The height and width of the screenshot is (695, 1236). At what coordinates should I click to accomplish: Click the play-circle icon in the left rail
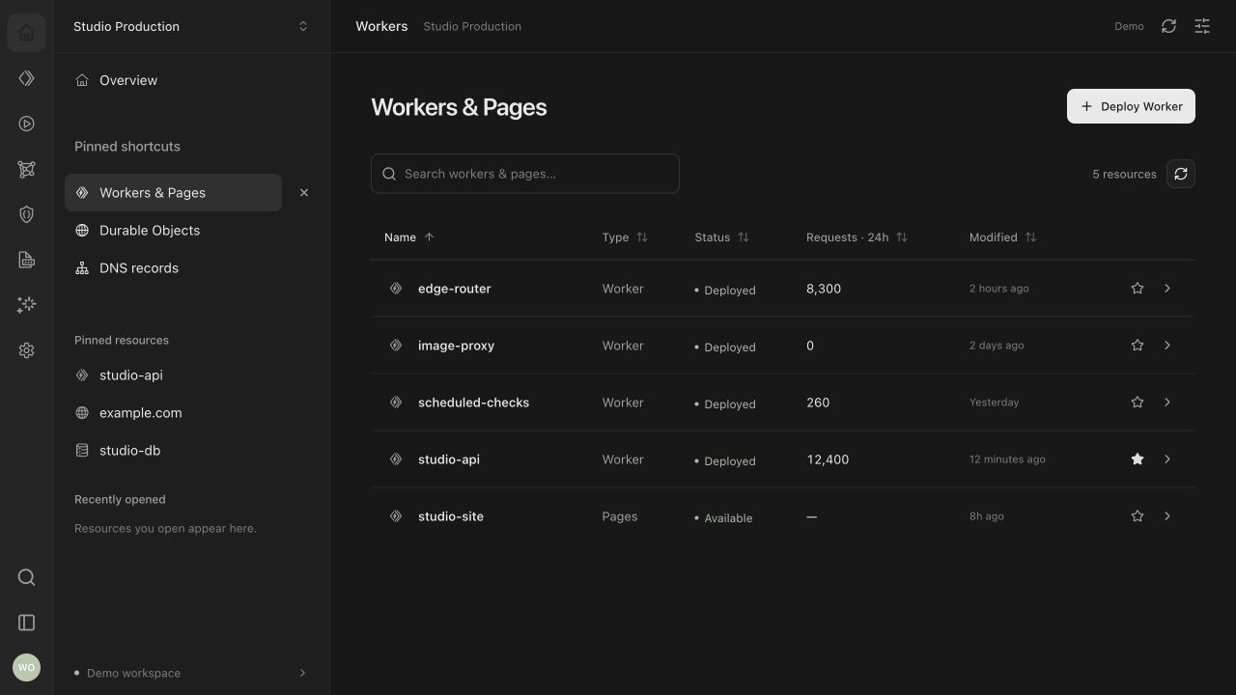26,124
